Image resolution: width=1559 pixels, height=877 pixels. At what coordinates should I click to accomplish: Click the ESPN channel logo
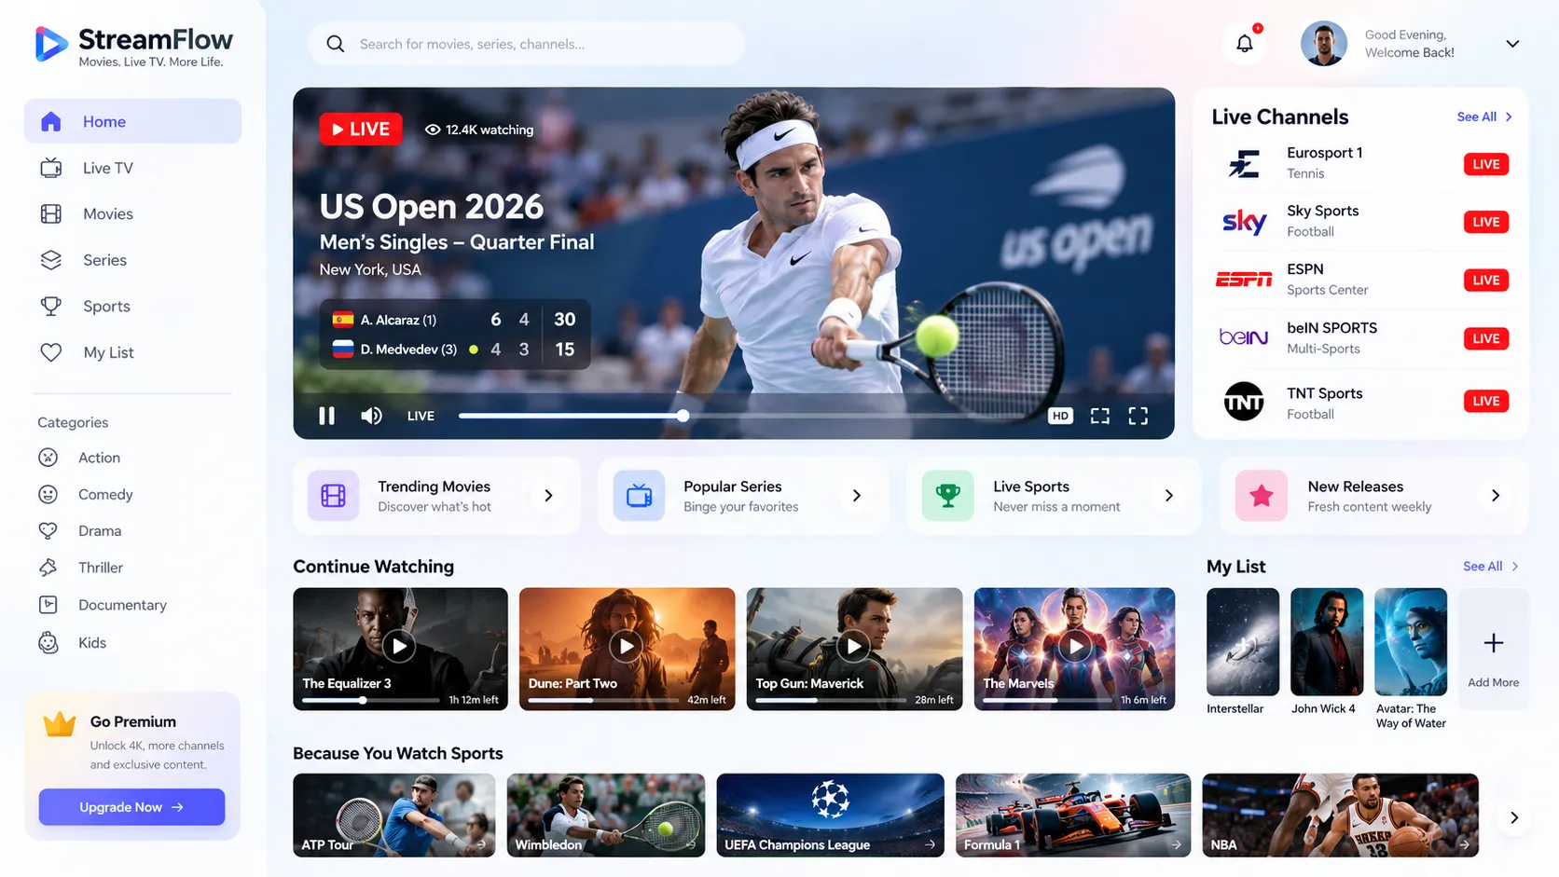tap(1244, 280)
